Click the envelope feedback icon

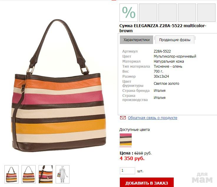click(123, 118)
